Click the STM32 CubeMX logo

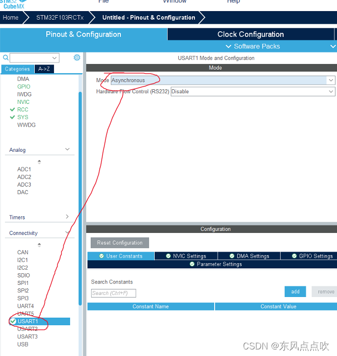(14, 5)
